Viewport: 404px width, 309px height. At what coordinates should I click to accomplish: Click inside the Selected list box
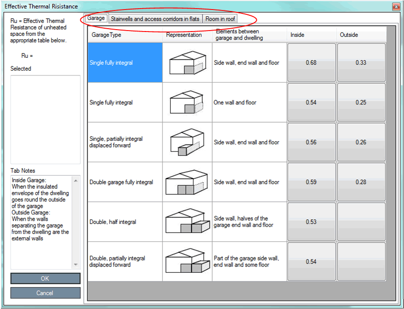(45, 119)
